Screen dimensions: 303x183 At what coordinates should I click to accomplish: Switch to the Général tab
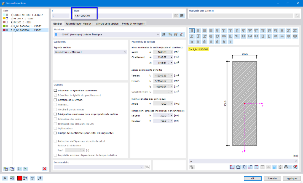click(x=57, y=23)
